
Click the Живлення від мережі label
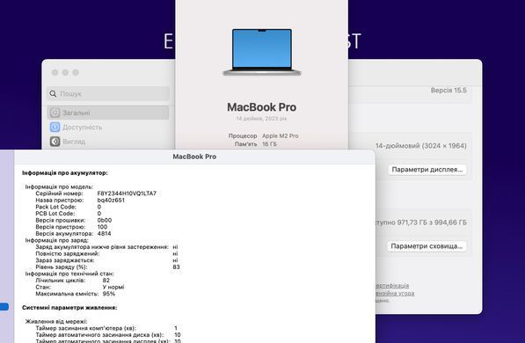(56, 322)
